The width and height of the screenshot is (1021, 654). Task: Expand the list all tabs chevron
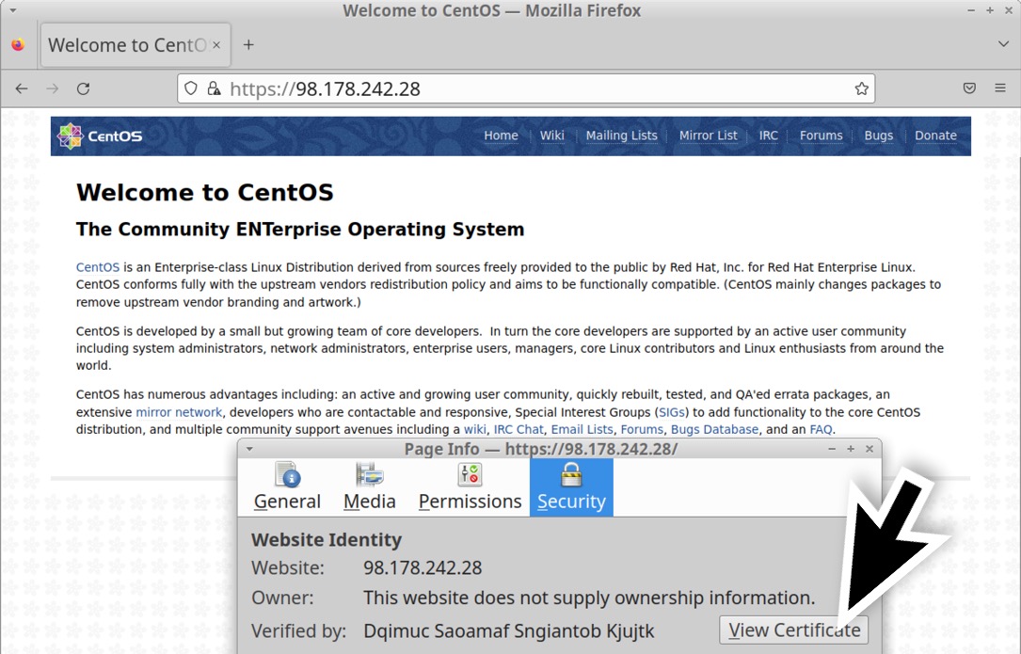click(1003, 43)
